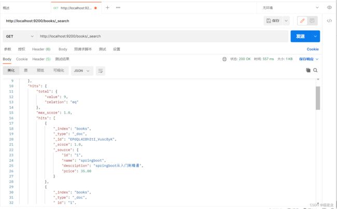
Task: Click the "value": 9 line
Action: click(56, 97)
